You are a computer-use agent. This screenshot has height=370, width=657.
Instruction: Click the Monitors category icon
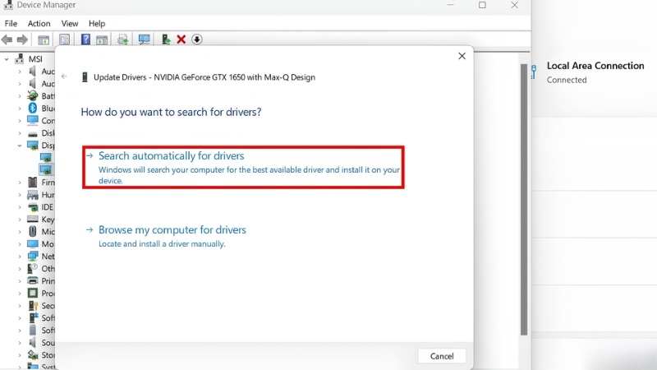tap(33, 243)
